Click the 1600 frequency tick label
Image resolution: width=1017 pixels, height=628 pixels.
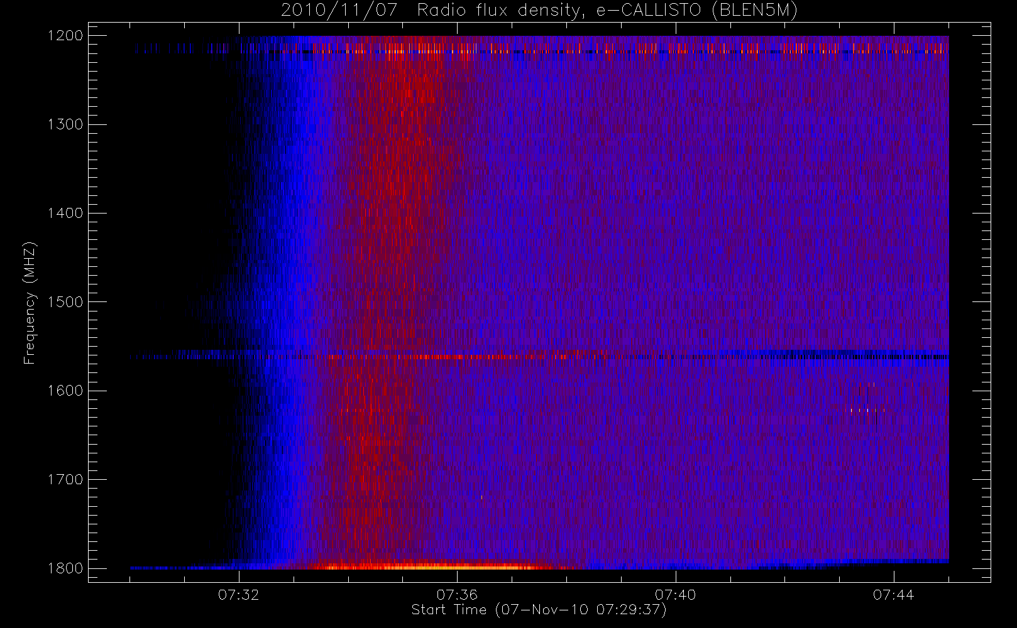(x=65, y=391)
